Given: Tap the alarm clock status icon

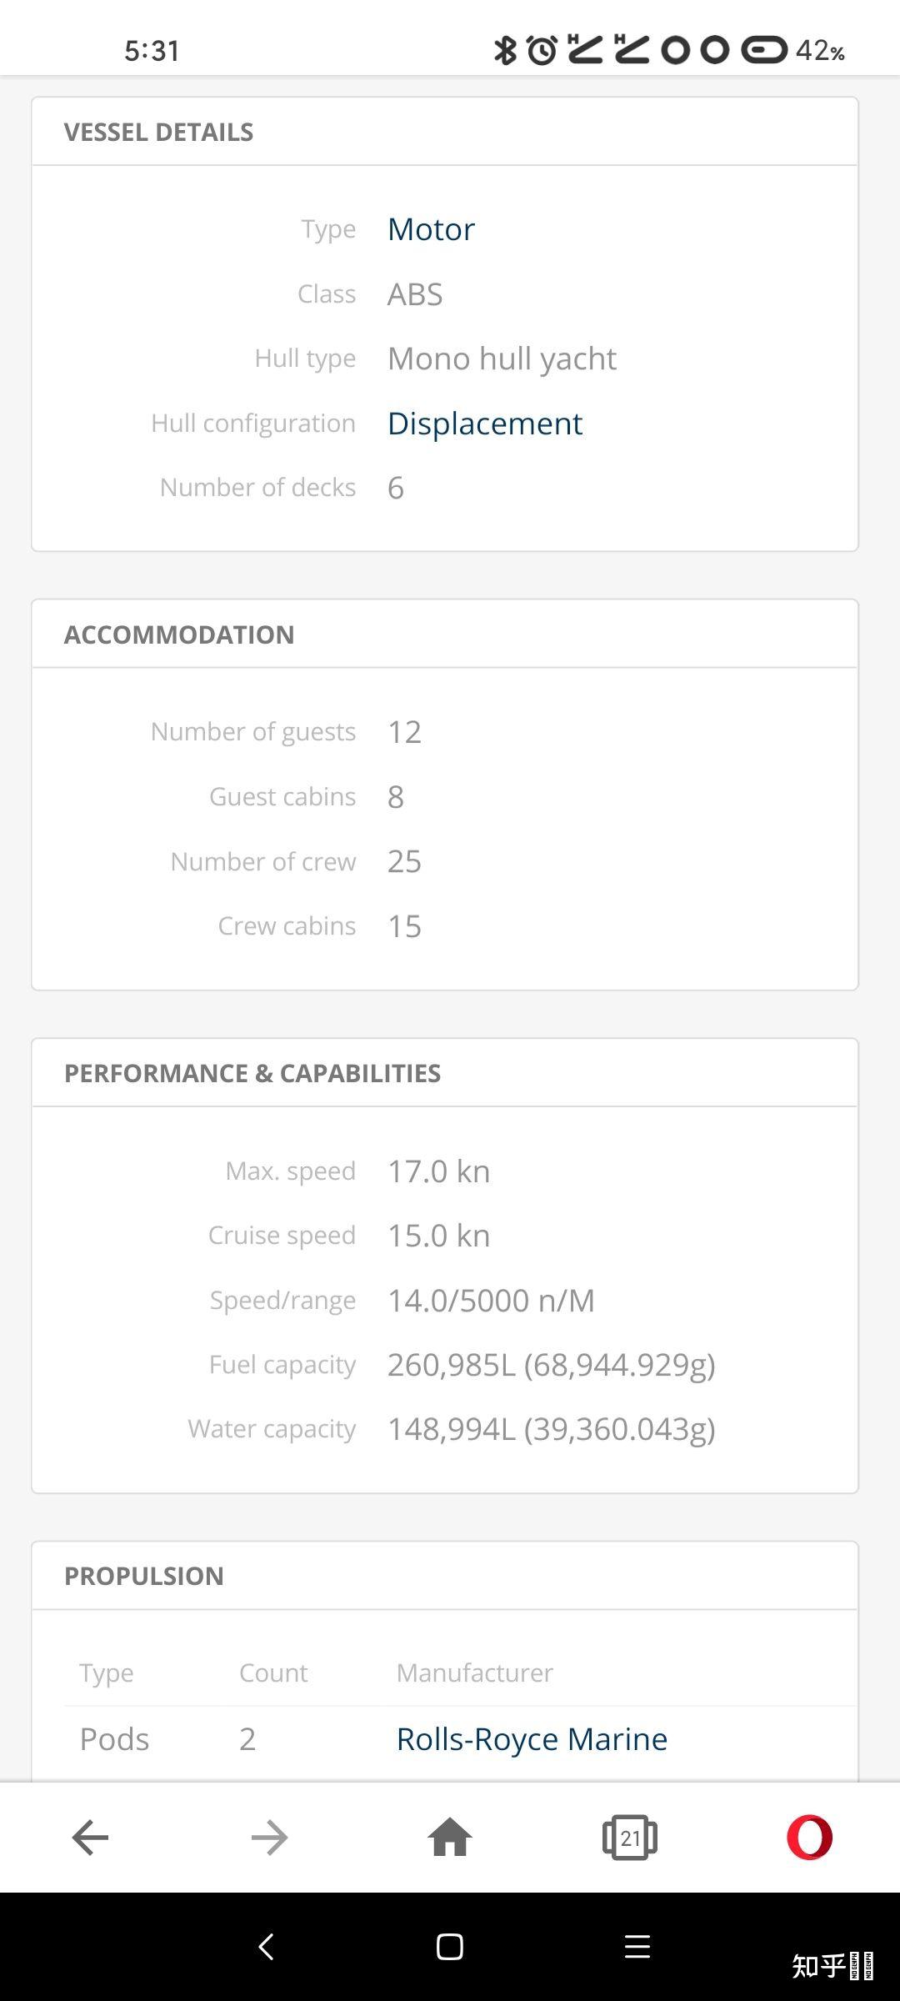Looking at the screenshot, I should pos(542,50).
